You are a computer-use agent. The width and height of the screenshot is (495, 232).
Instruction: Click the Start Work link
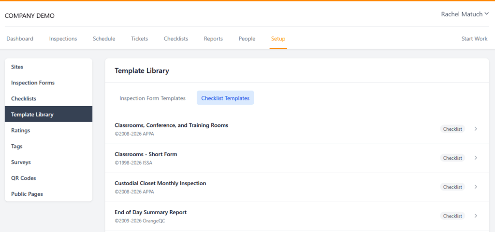click(474, 39)
